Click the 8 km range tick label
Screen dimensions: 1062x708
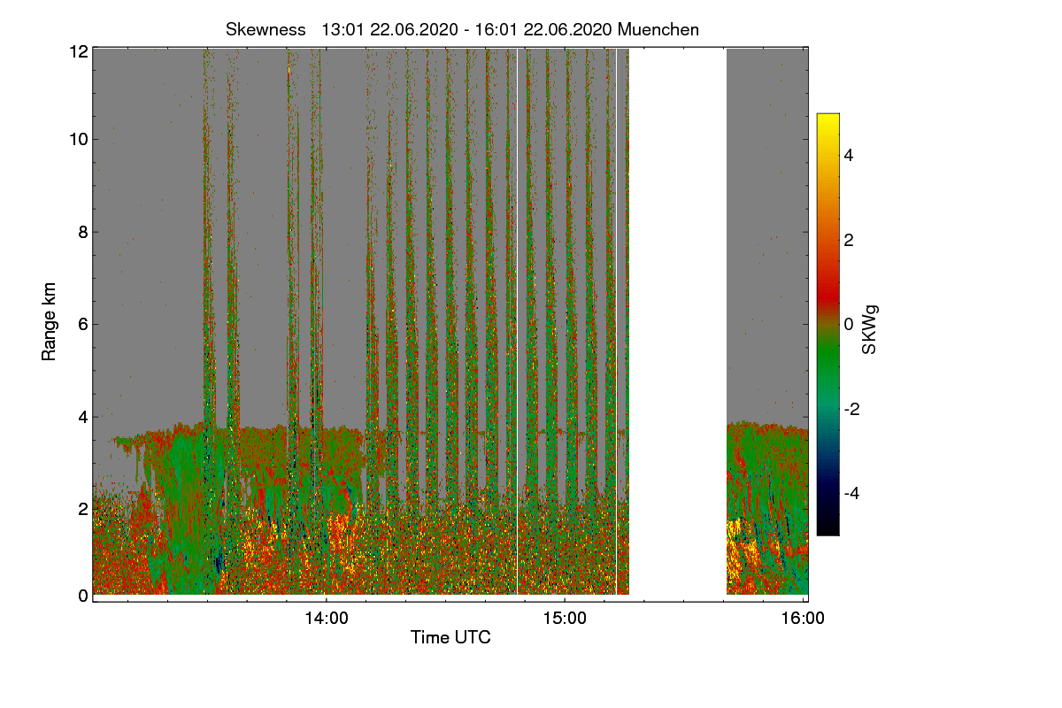pyautogui.click(x=83, y=232)
